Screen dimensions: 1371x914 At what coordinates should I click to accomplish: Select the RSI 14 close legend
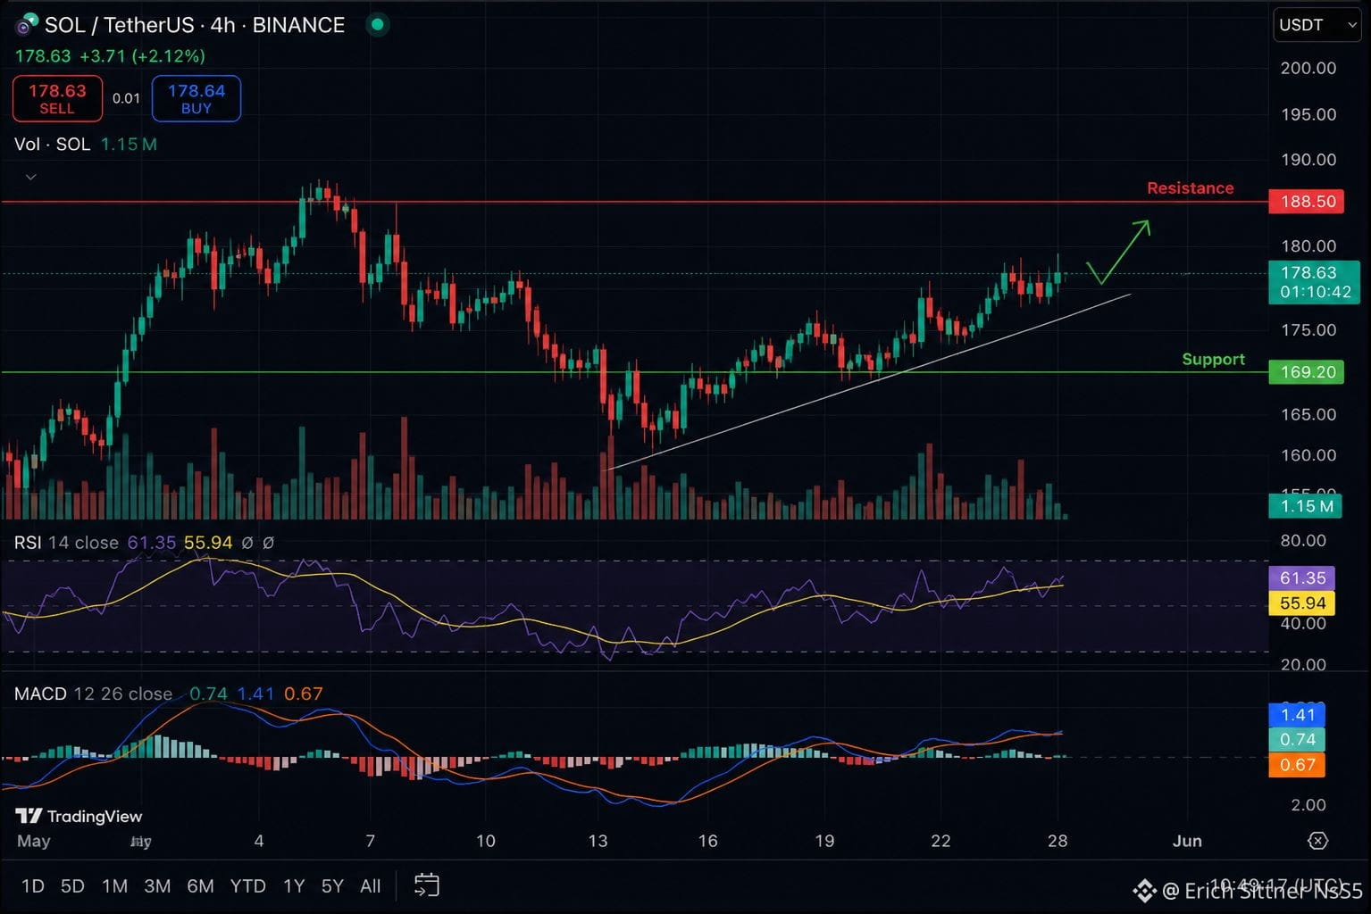click(x=66, y=543)
